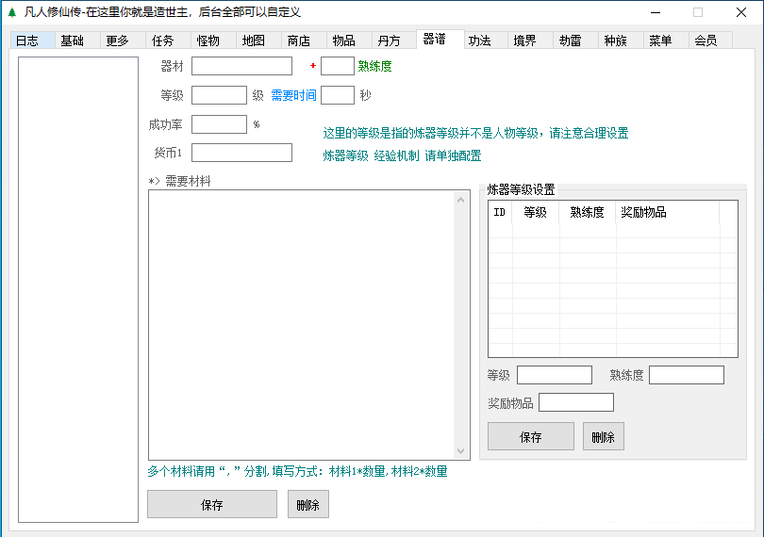
Task: Click the 需要时间 seconds input field
Action: 337,95
